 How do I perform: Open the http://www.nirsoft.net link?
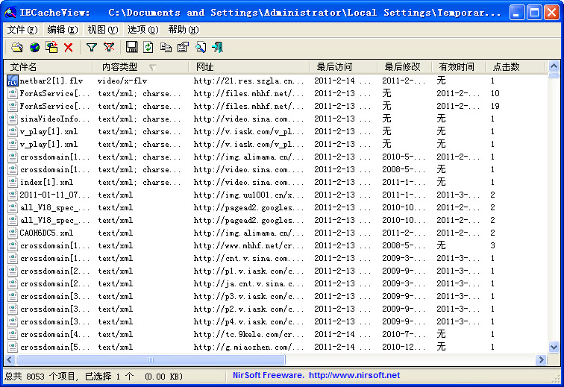click(x=354, y=376)
